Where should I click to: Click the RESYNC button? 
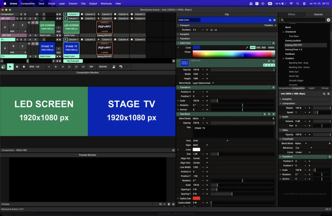103,67
